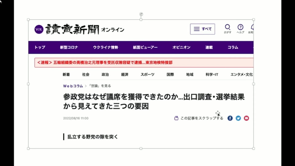Open the オピニオン navigation tab

(x=181, y=47)
